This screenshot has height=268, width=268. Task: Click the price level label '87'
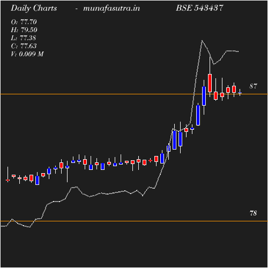click(x=253, y=86)
